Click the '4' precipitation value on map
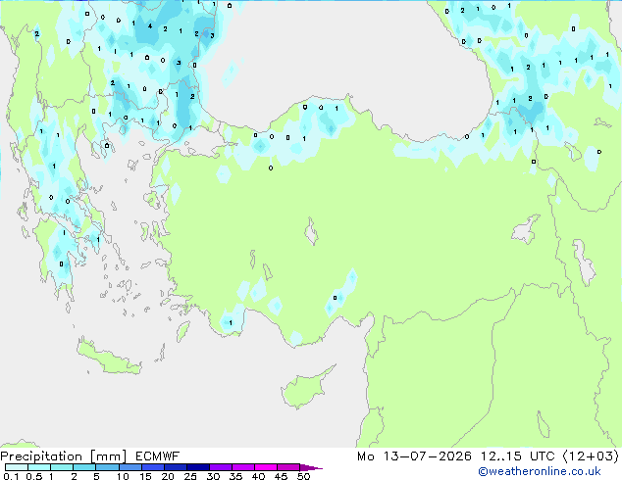Image resolution: width=622 pixels, height=480 pixels. coord(149,26)
